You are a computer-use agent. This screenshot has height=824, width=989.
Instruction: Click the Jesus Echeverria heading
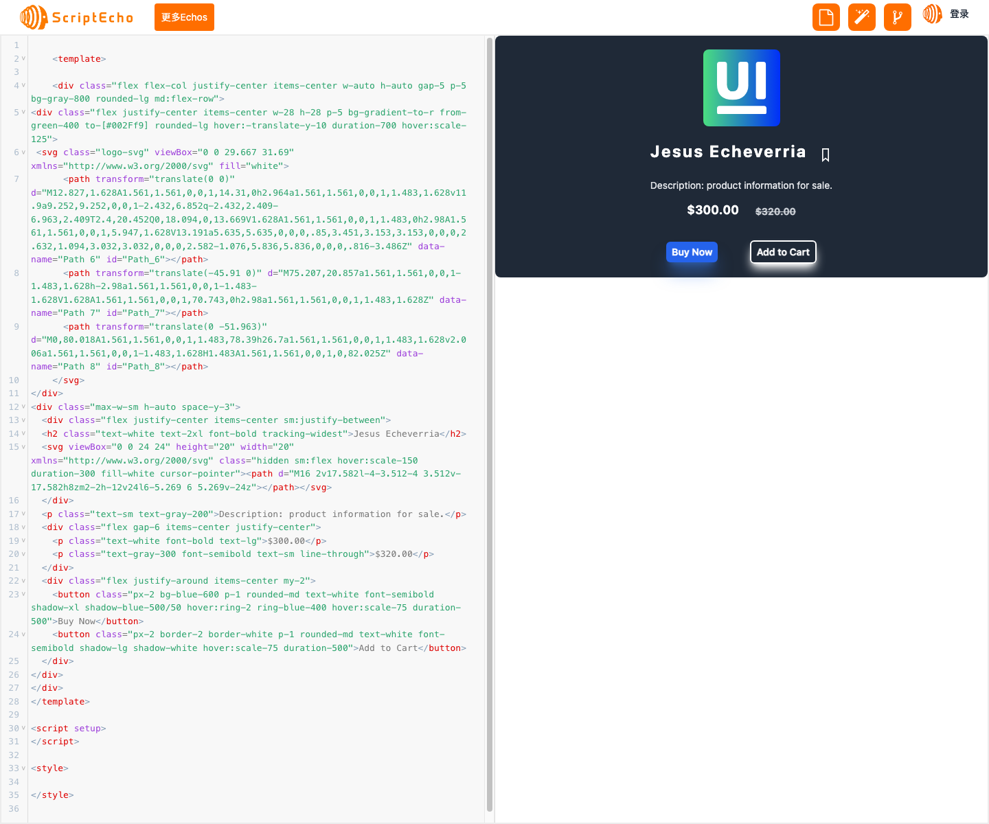[x=728, y=152]
